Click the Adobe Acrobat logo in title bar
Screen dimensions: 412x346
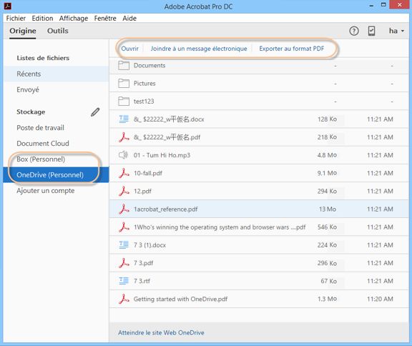[x=8, y=6]
